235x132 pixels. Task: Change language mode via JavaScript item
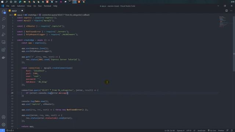(x=202, y=131)
